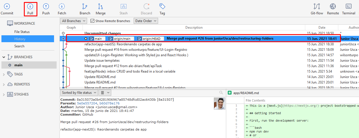Click the search magnifier icon in file panel
This screenshot has height=138, width=359.
pyautogui.click(x=221, y=93)
